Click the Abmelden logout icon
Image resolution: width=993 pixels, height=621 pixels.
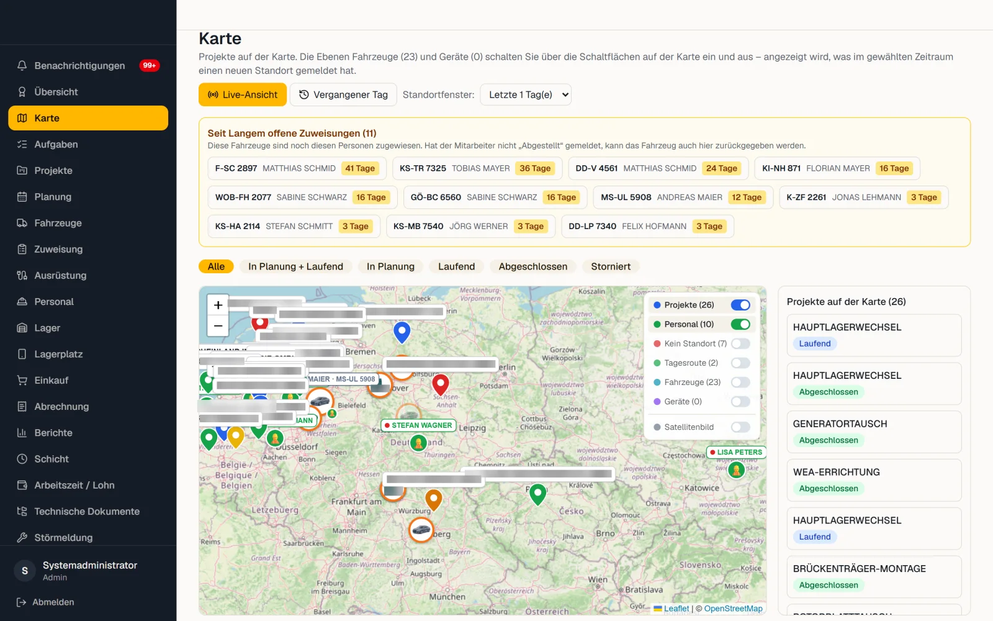pyautogui.click(x=21, y=602)
